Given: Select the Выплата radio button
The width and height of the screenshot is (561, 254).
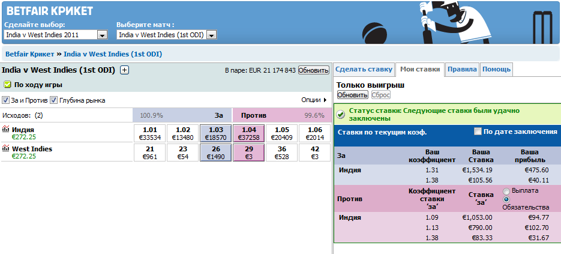Looking at the screenshot, I should [x=506, y=192].
